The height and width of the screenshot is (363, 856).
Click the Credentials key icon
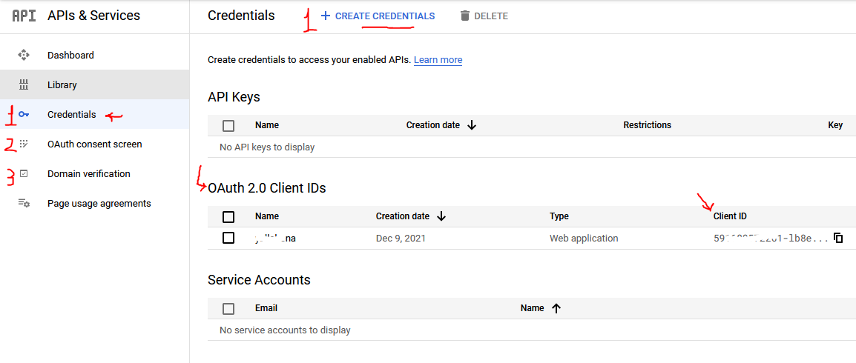pos(24,115)
